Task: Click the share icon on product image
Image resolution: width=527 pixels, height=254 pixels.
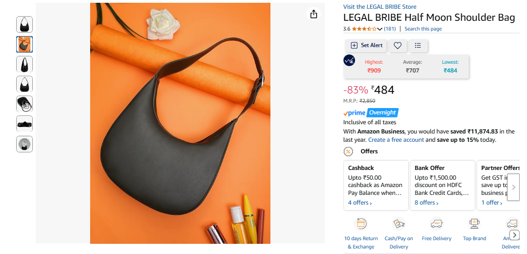Action: pyautogui.click(x=313, y=14)
